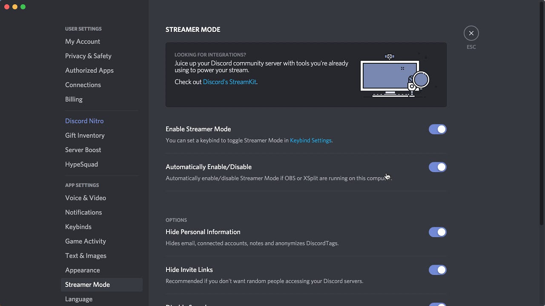Disable Hide Personal Information toggle
The width and height of the screenshot is (545, 306).
[437, 232]
